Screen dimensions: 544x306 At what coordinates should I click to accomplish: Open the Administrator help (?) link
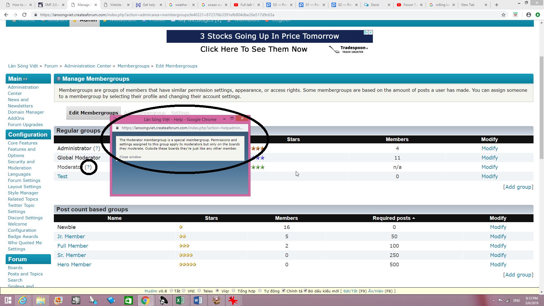point(97,148)
